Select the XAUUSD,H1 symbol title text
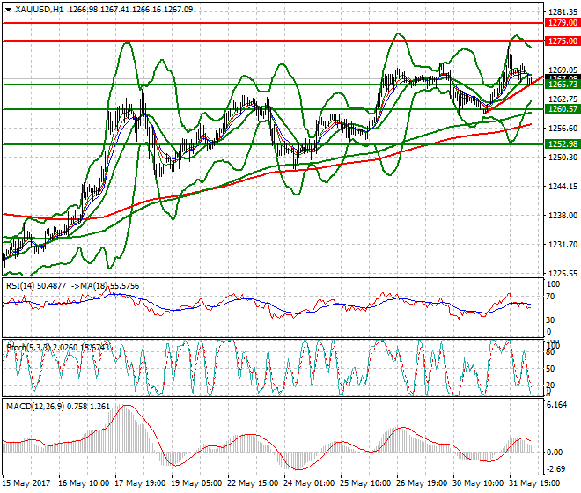 click(40, 10)
